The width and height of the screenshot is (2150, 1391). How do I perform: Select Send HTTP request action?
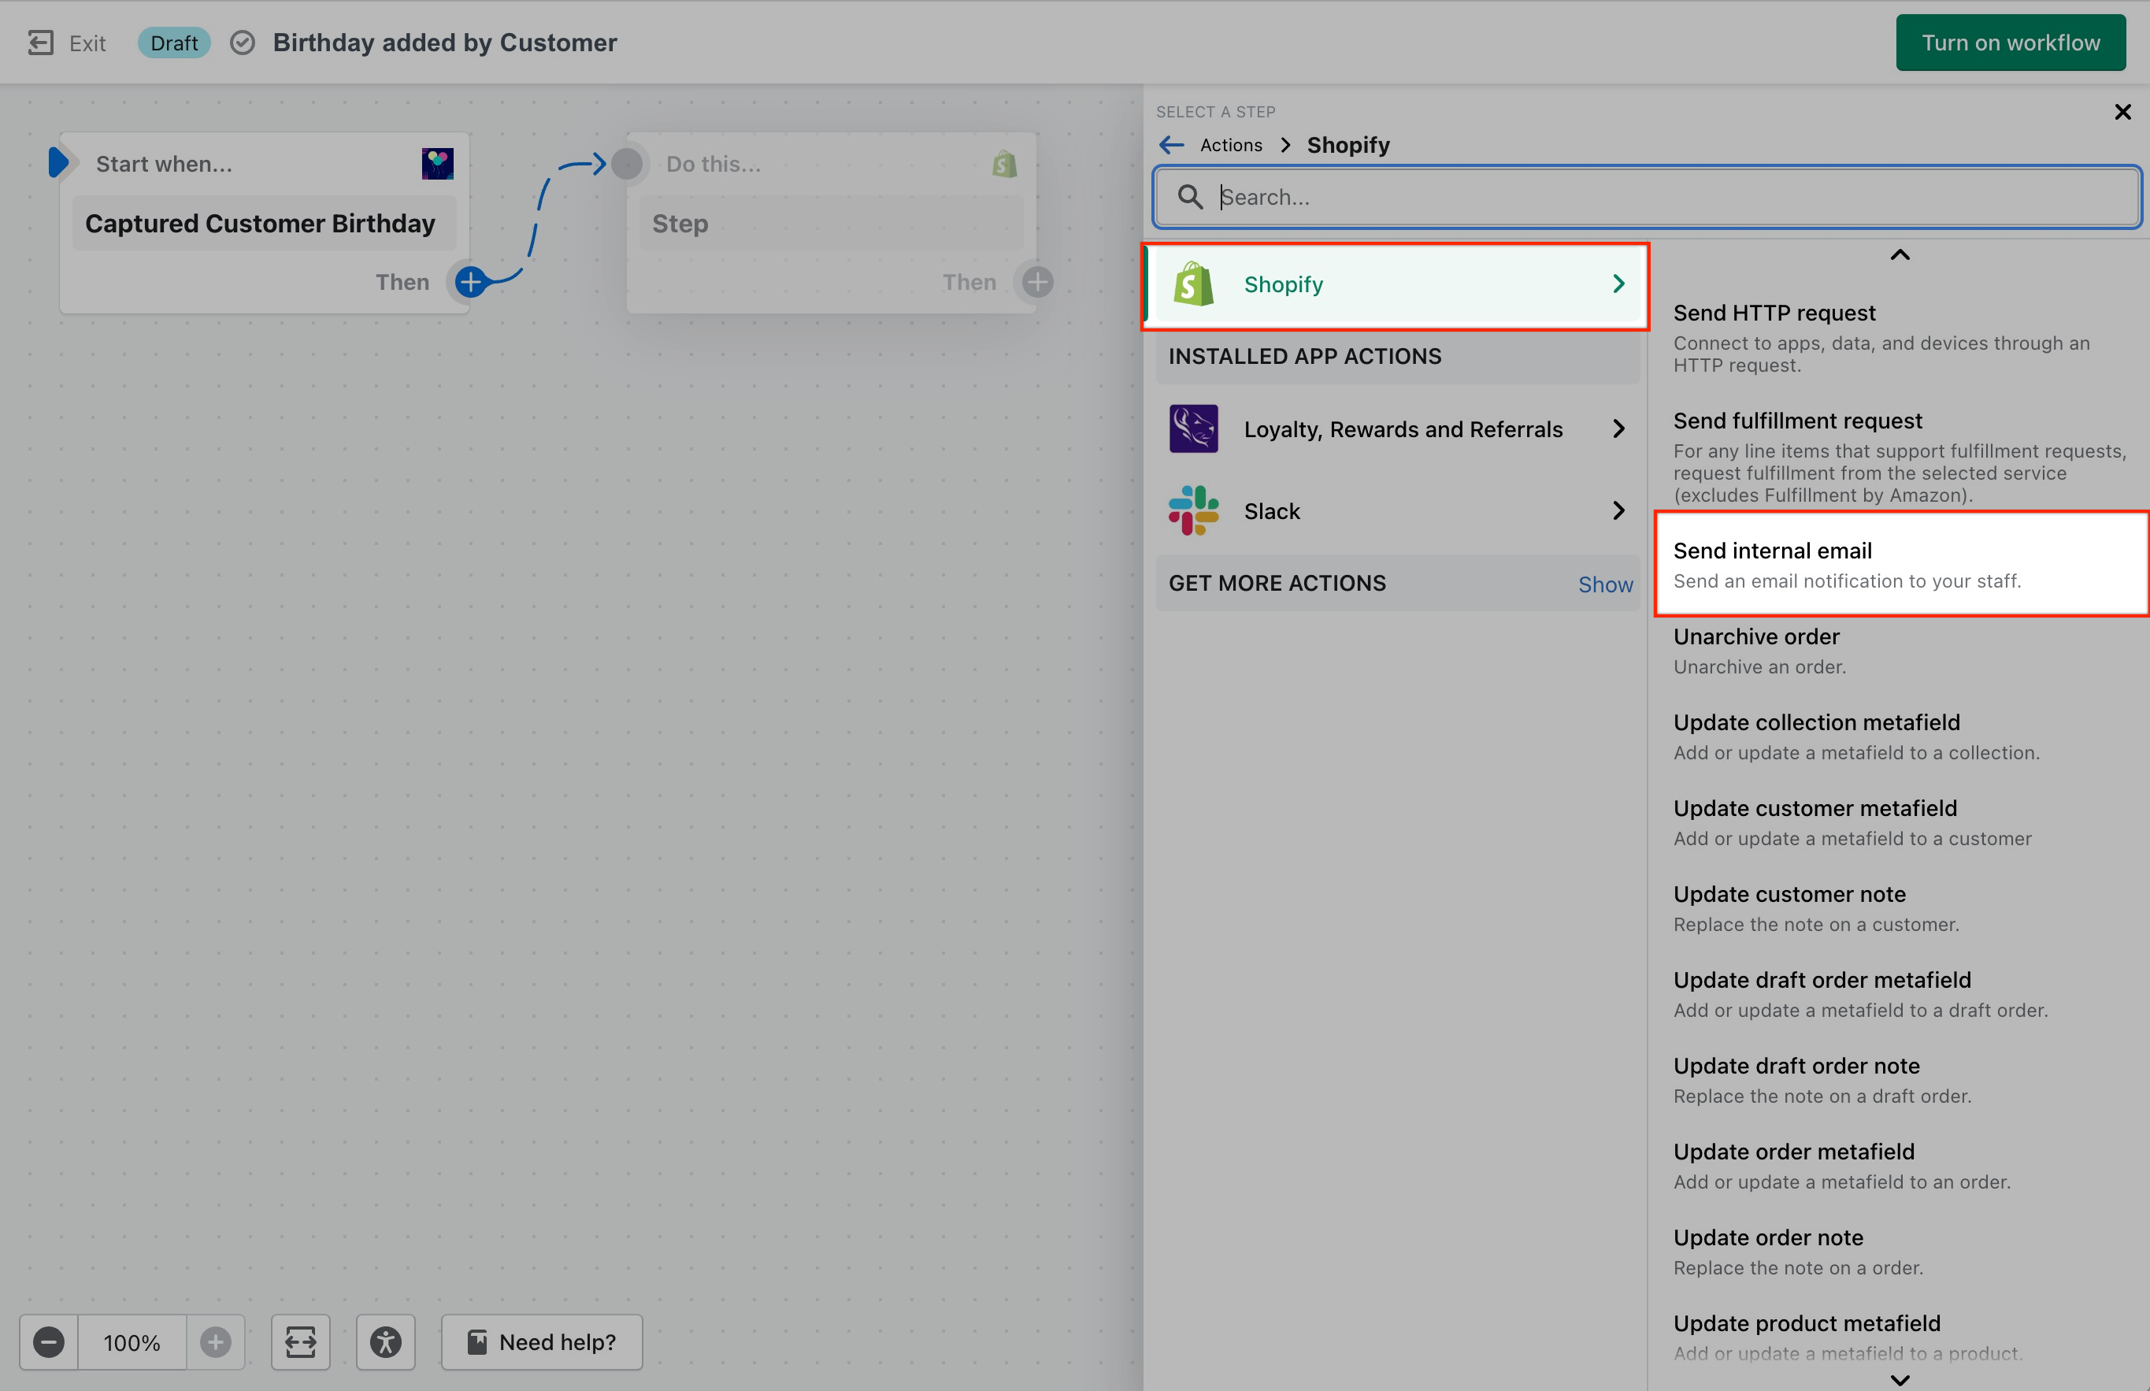1900,338
